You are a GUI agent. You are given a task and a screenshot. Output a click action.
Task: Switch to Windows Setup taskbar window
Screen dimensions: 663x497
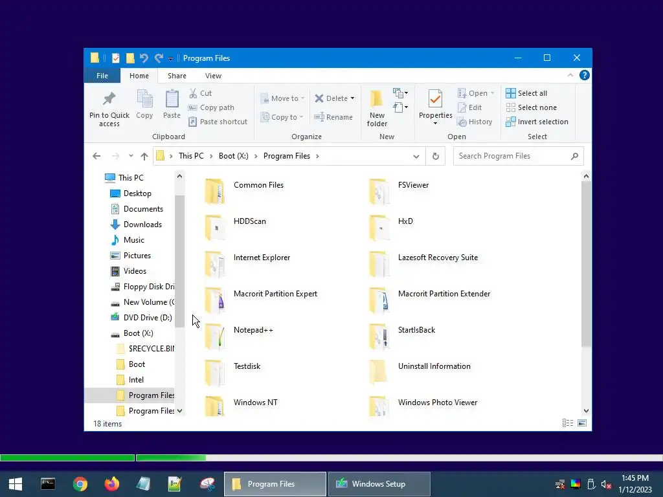379,484
